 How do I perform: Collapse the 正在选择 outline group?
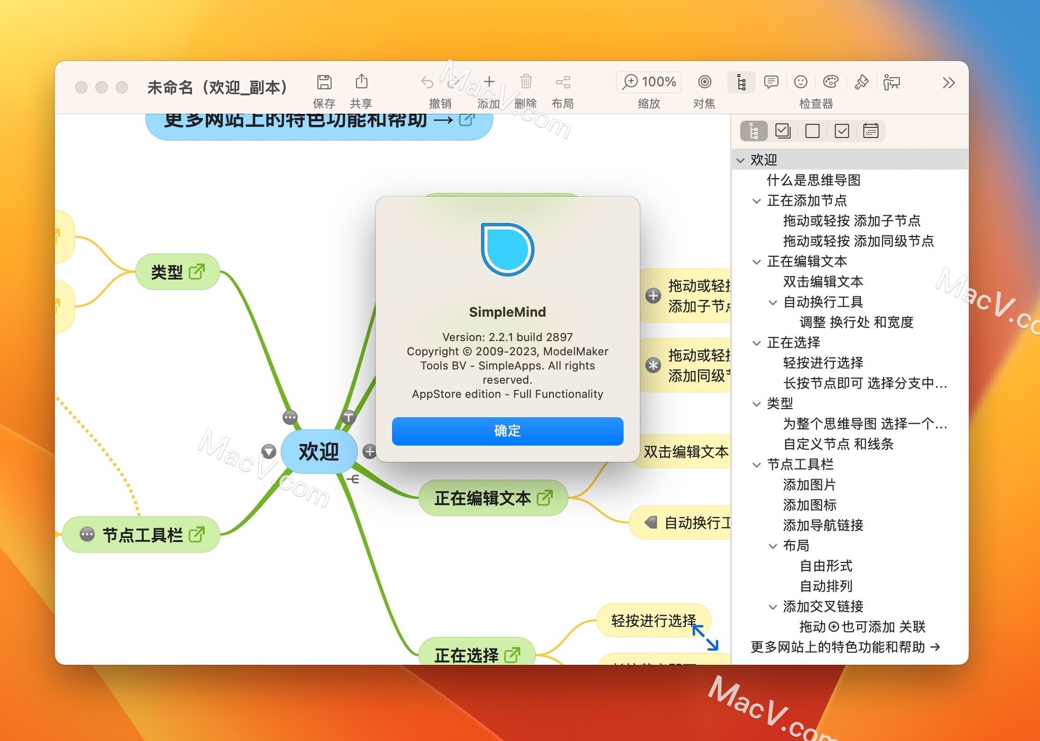(x=757, y=343)
